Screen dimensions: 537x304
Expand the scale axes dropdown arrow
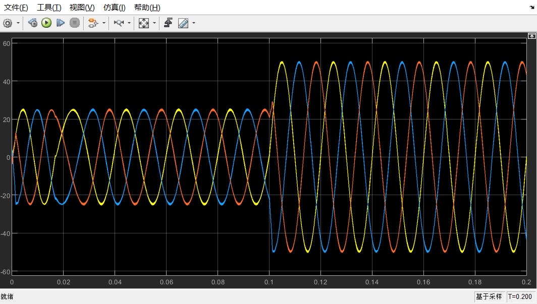154,23
